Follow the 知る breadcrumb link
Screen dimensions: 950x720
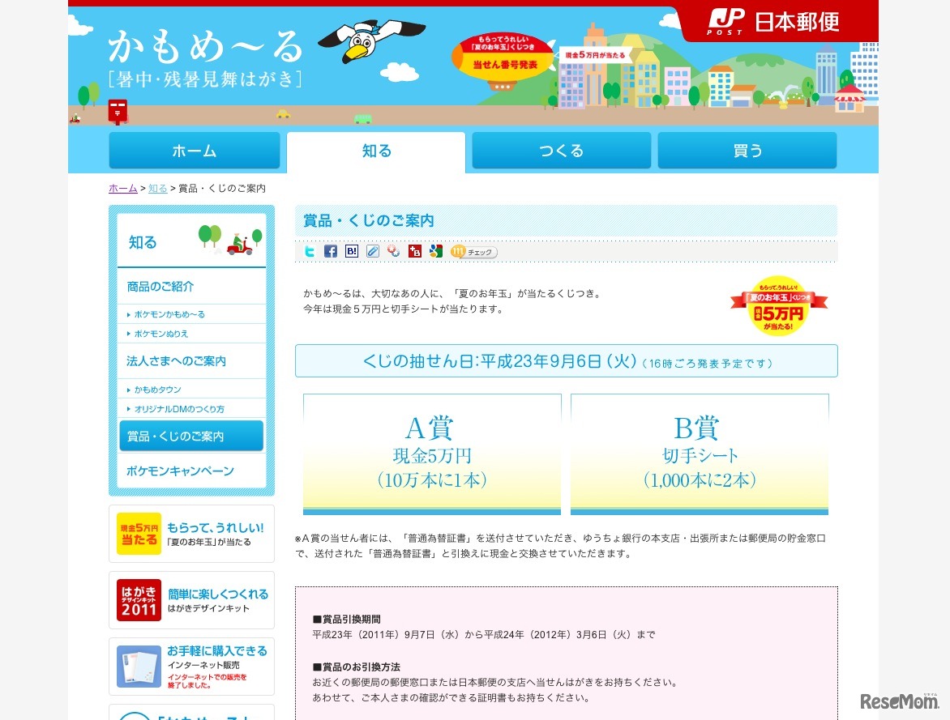tap(157, 189)
